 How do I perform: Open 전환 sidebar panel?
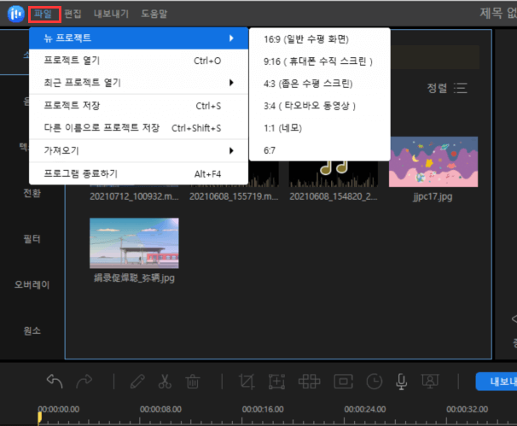32,193
